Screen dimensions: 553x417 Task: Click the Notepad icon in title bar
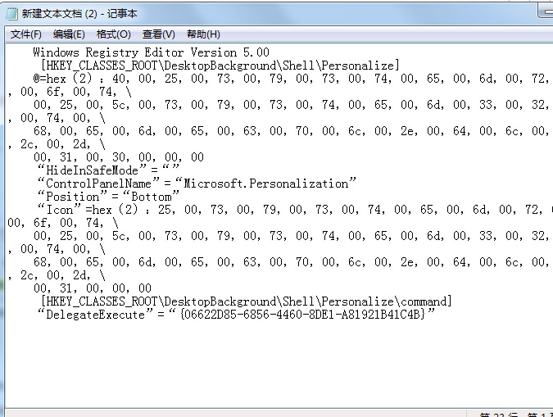point(11,14)
